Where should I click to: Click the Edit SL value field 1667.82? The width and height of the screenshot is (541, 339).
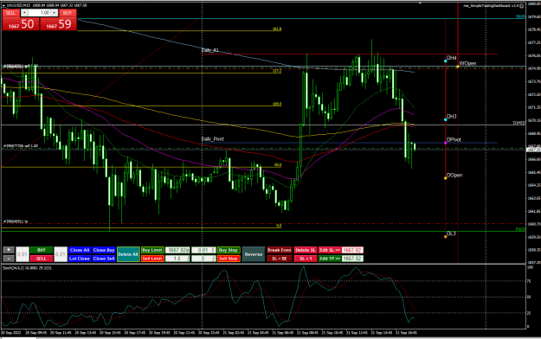pos(352,250)
